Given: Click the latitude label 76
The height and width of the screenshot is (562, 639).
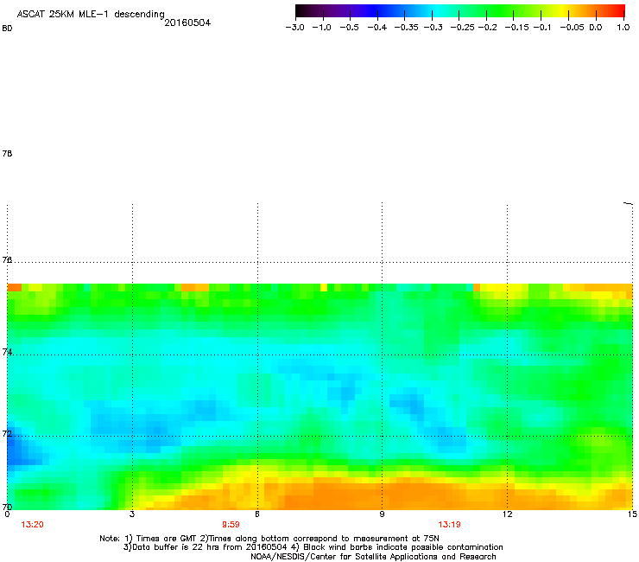Looking at the screenshot, I should (x=7, y=259).
